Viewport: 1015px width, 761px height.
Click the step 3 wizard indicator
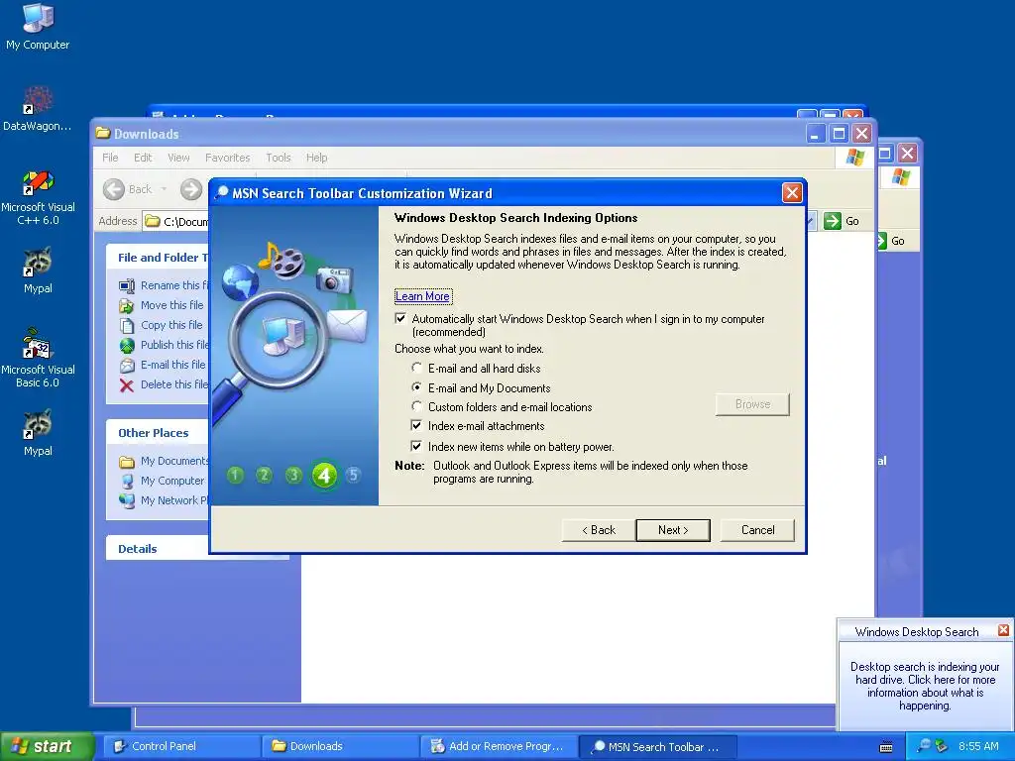tap(293, 476)
